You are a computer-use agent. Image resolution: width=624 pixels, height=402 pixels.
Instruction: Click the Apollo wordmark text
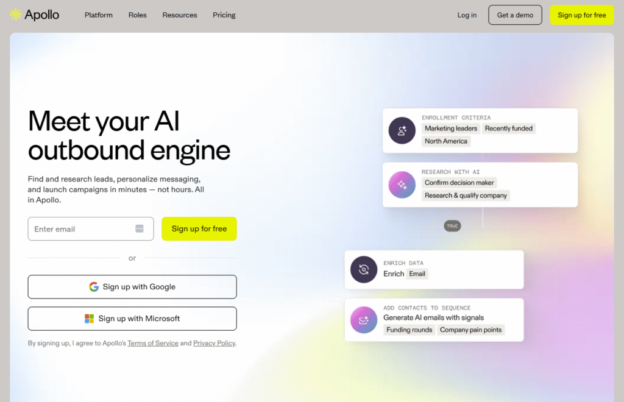coord(42,15)
